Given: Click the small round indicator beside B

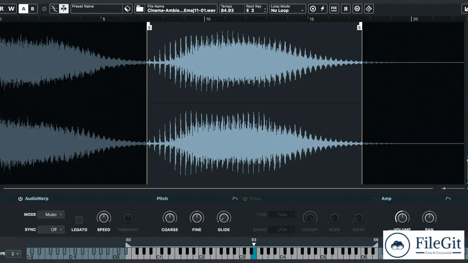Looking at the screenshot, I should pyautogui.click(x=45, y=9).
